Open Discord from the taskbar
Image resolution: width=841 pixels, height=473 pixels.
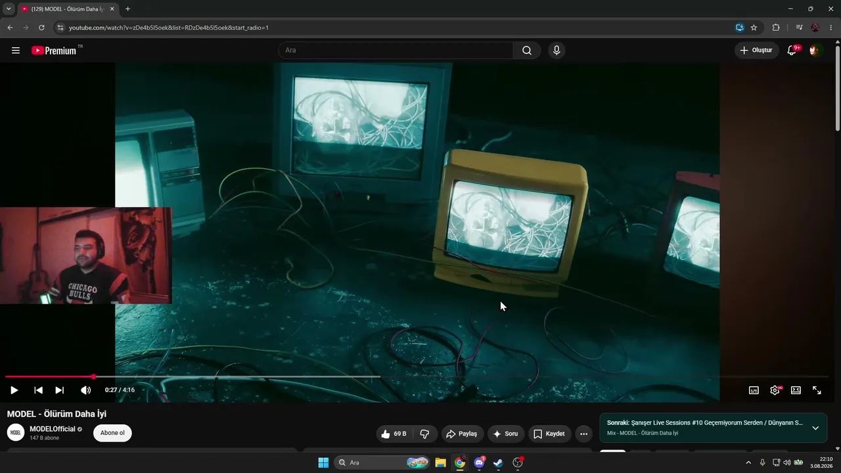point(479,462)
